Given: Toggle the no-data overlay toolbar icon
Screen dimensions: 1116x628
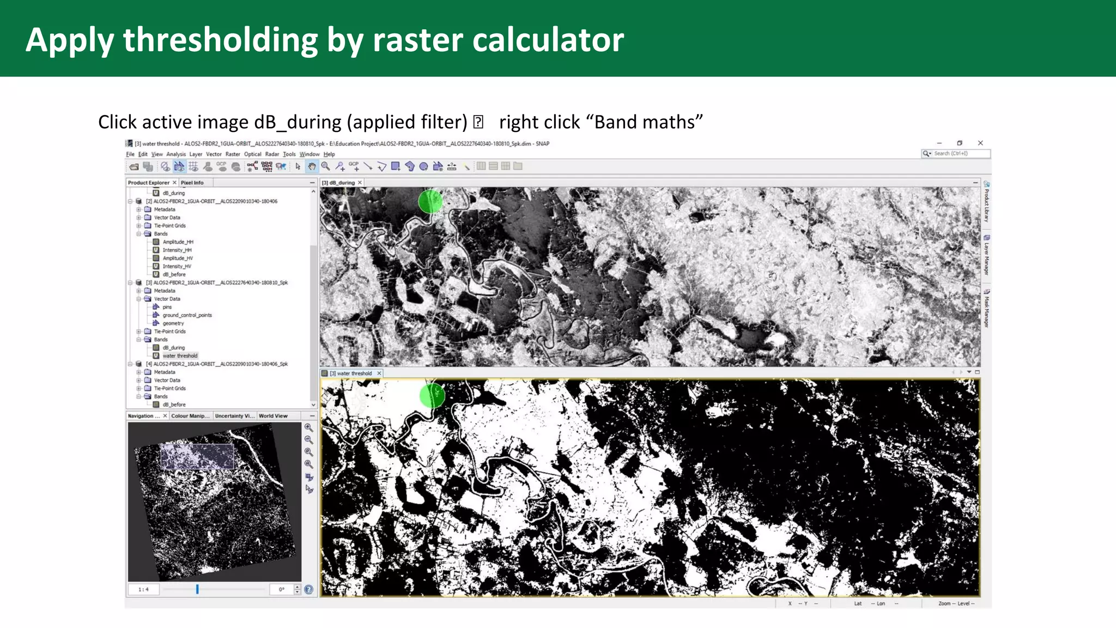Looking at the screenshot, I should click(166, 167).
